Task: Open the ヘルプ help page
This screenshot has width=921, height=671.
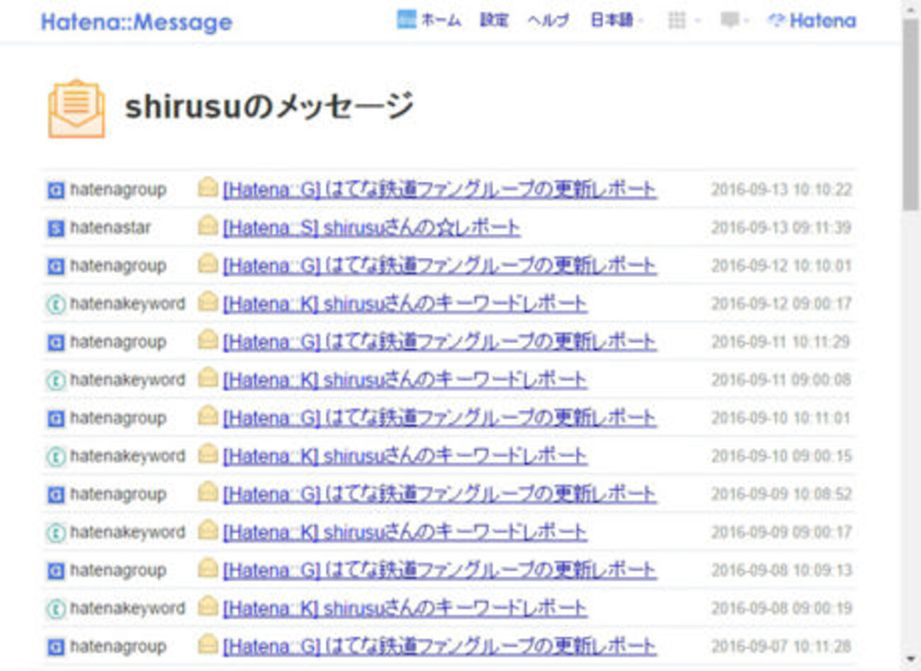Action: pyautogui.click(x=548, y=20)
